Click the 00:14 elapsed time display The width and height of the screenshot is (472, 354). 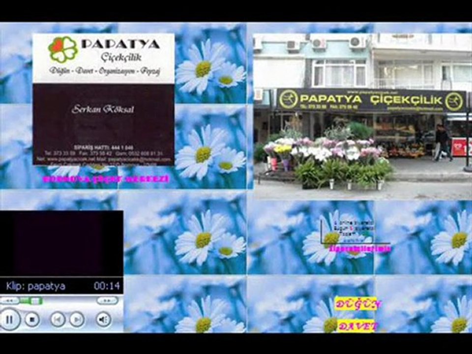click(x=107, y=286)
